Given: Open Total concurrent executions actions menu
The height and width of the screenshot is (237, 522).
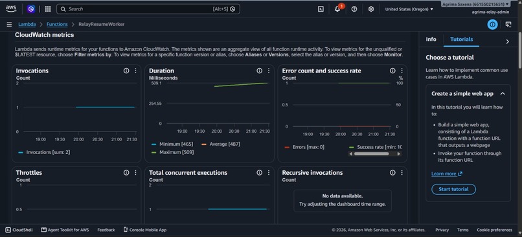Looking at the screenshot, I should pyautogui.click(x=269, y=172).
